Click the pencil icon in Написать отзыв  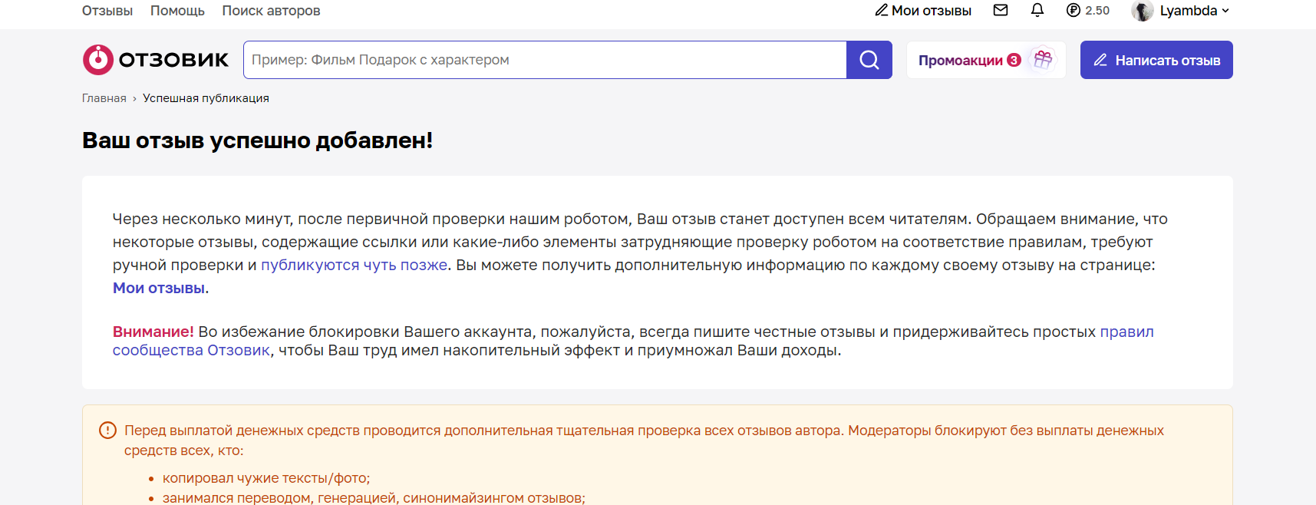[1100, 60]
